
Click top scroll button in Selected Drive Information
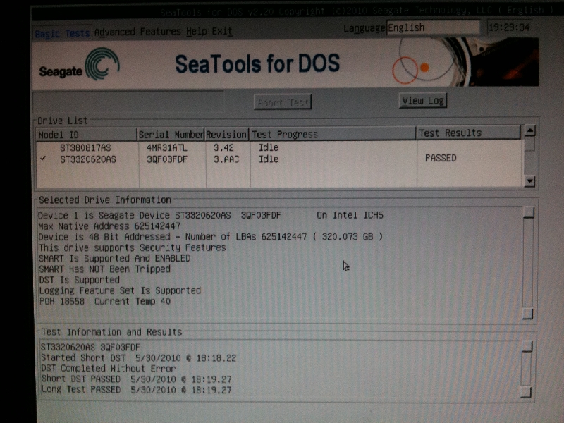(x=528, y=213)
